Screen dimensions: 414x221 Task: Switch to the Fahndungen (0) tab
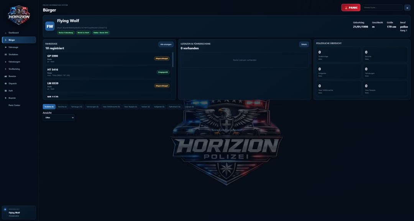92,107
